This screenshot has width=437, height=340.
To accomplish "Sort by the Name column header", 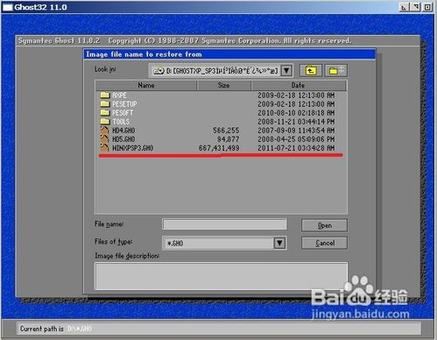I will (x=146, y=85).
